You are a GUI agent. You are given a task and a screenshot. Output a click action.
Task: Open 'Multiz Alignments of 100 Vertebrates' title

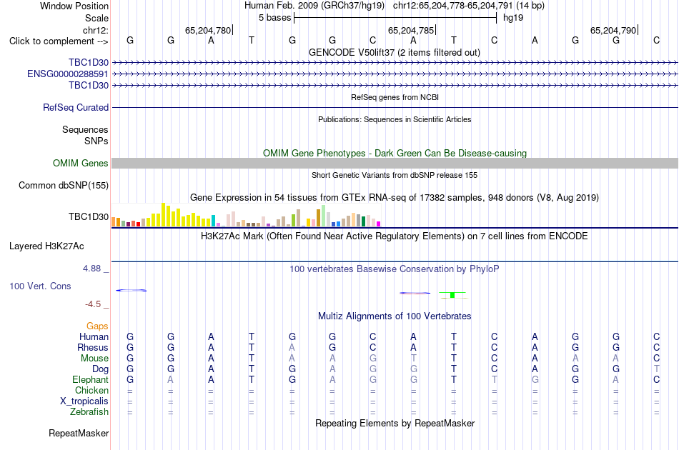(395, 316)
